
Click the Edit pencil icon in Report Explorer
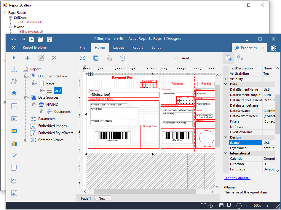click(41, 58)
